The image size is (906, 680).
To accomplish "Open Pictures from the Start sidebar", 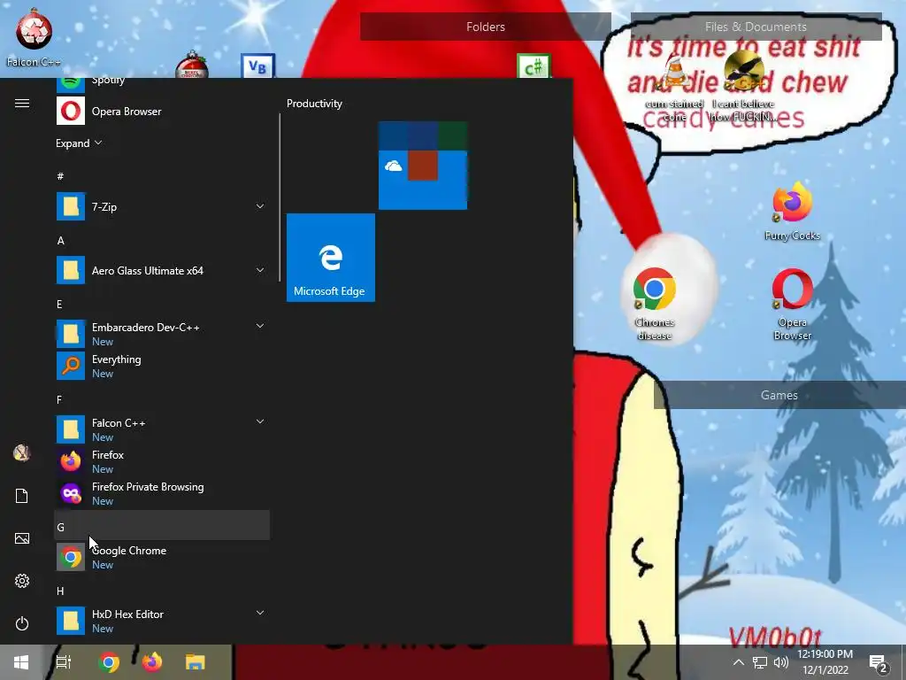I will tap(22, 538).
